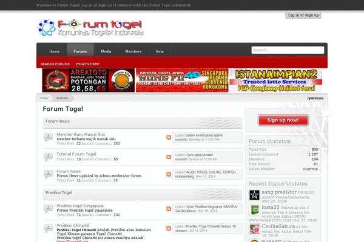This screenshot has width=364, height=242.
Task: Open the Prediksi Togel category
Action: 59,192
